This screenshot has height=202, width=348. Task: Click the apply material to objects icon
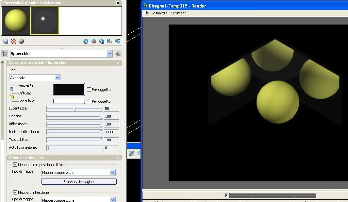click(x=109, y=41)
